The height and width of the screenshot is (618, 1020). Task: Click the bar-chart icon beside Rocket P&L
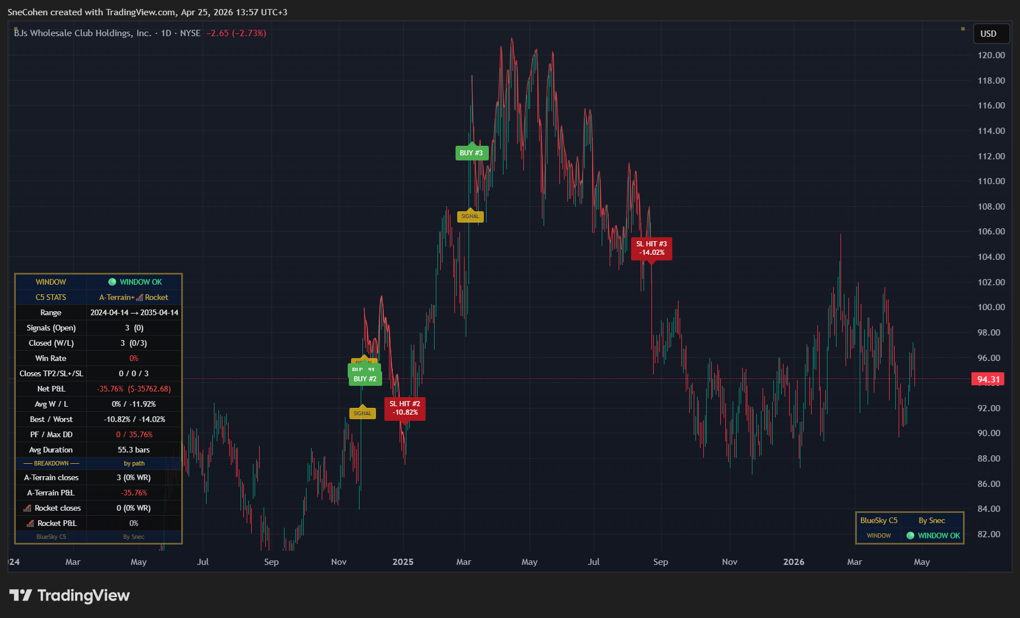(30, 523)
